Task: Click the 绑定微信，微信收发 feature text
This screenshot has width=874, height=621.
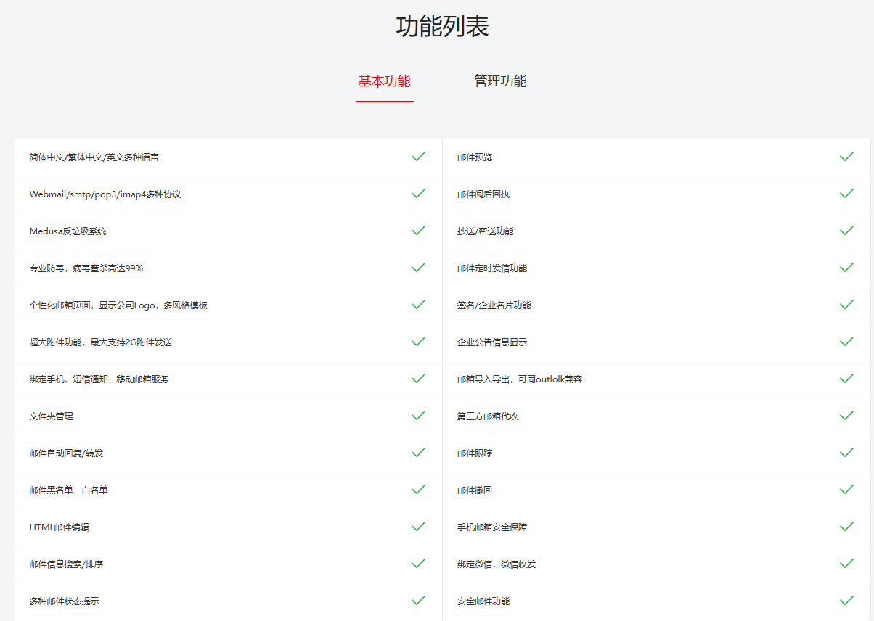Action: pyautogui.click(x=497, y=564)
